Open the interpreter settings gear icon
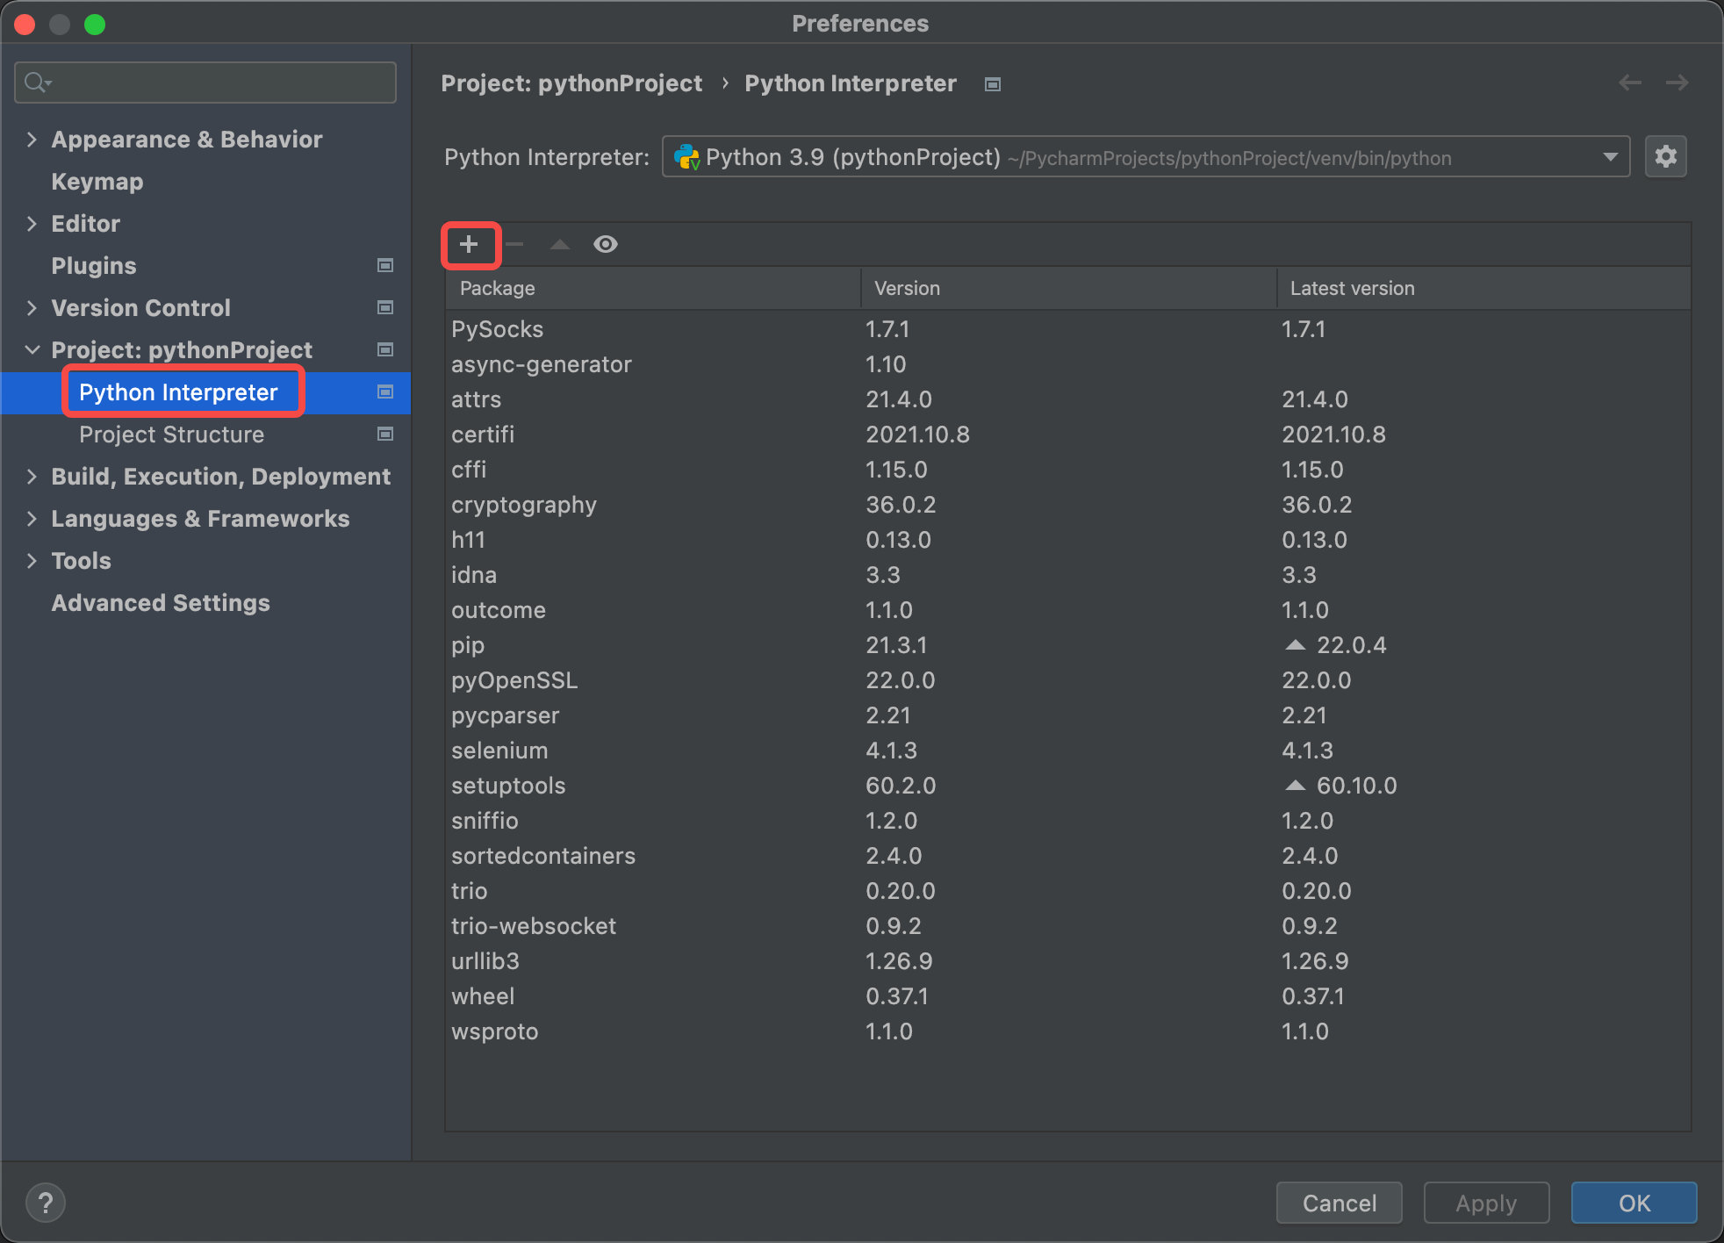 pyautogui.click(x=1665, y=157)
